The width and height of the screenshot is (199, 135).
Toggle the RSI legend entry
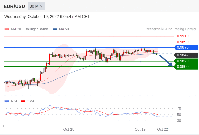coord(11,101)
